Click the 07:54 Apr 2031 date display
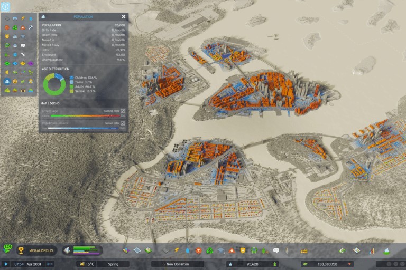The image size is (406, 270). pyautogui.click(x=27, y=264)
